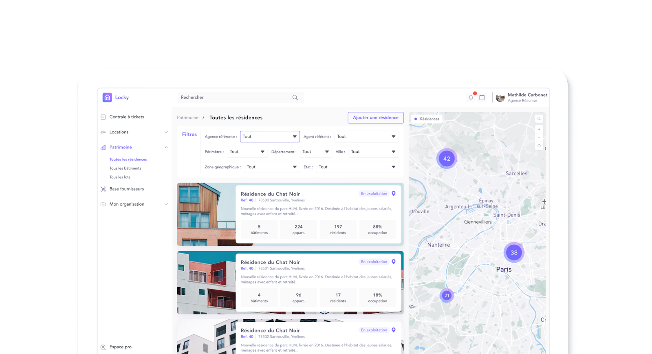Viewport: 652px width, 354px height.
Task: Click the map recenter target icon
Action: click(539, 146)
